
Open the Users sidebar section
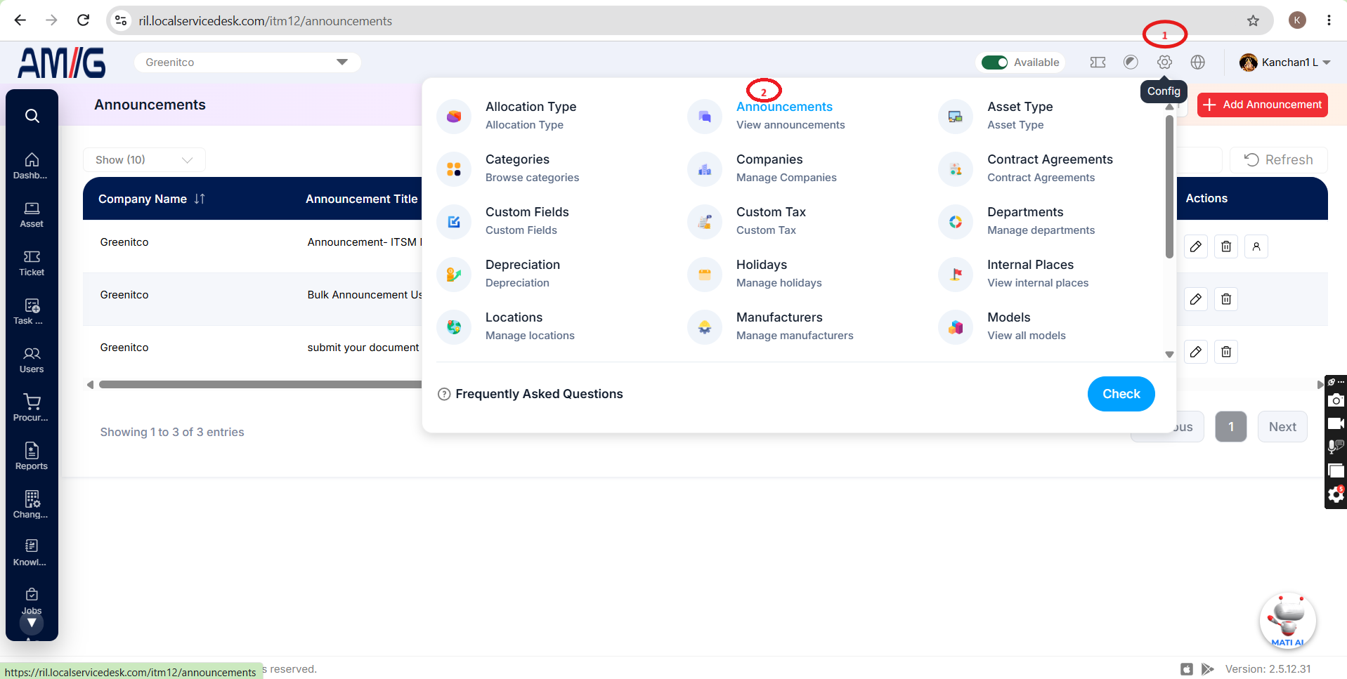click(x=32, y=360)
